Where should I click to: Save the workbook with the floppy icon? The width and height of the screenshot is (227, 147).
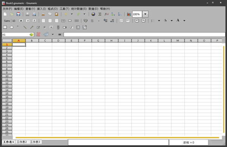(x=18, y=14)
